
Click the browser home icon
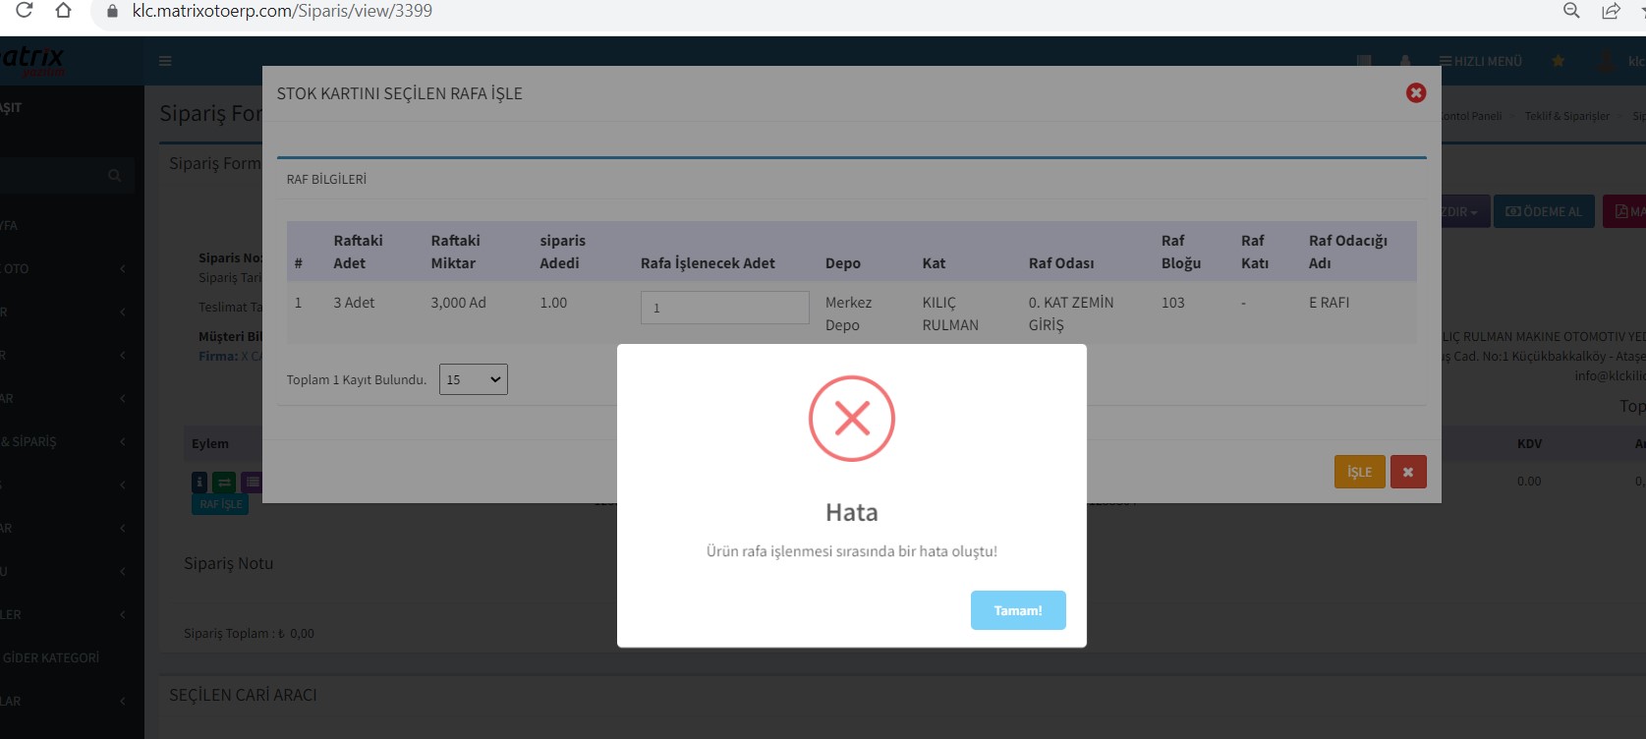pyautogui.click(x=63, y=11)
